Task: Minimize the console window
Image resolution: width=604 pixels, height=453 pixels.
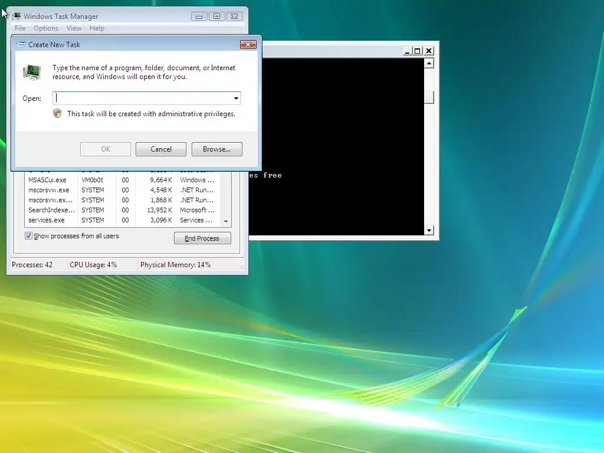Action: tap(407, 51)
